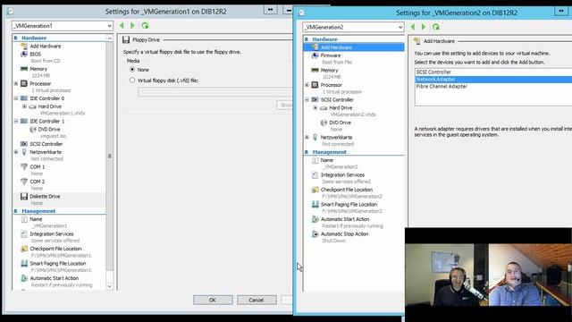Select Diskette Drive icon
This screenshot has width=572, height=322.
pyautogui.click(x=24, y=197)
